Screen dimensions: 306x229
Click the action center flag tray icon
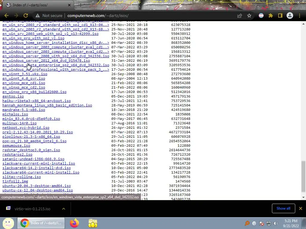[x=261, y=223]
